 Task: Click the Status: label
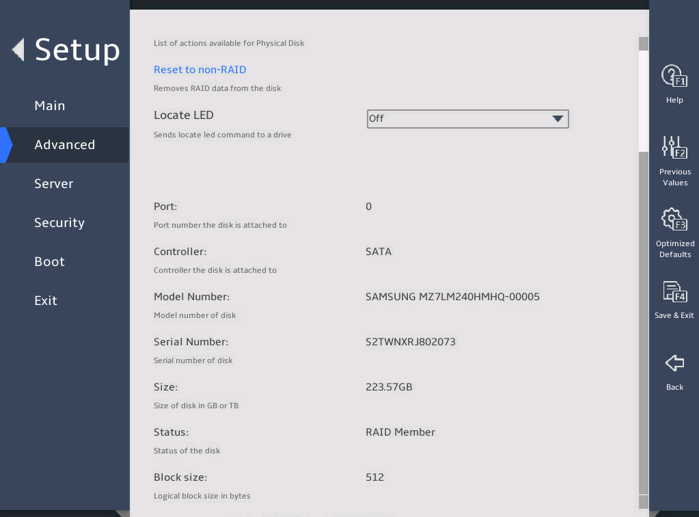tap(172, 432)
